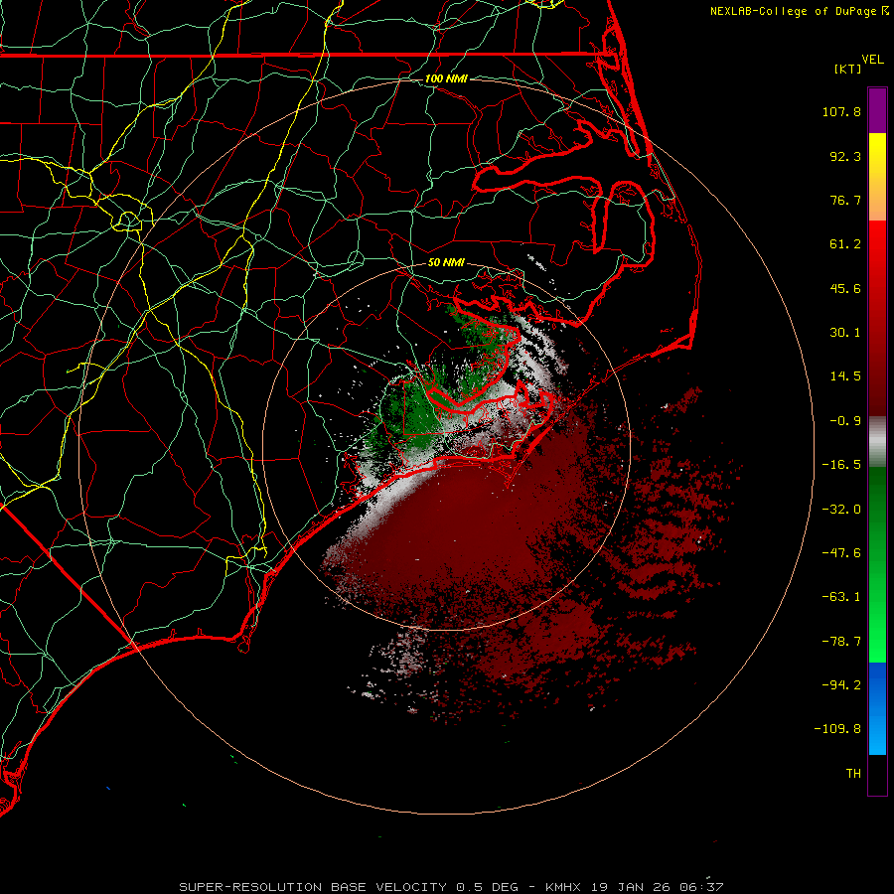The width and height of the screenshot is (894, 894).
Task: Click the 14.5 velocity scale value
Action: tap(845, 376)
